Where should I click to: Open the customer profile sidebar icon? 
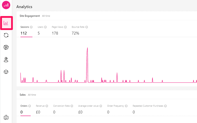click(x=6, y=47)
